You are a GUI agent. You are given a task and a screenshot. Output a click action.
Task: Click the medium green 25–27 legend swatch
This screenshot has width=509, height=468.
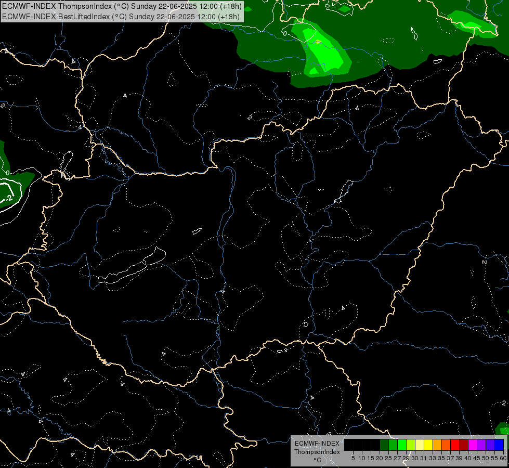tap(393, 445)
